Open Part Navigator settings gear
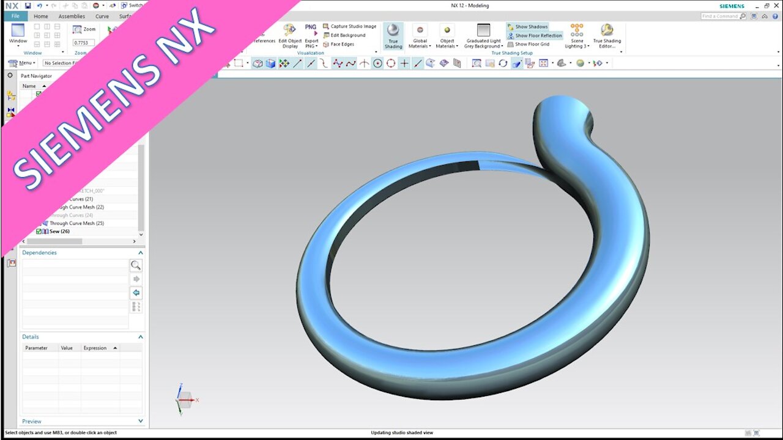This screenshot has width=783, height=440. coord(10,75)
